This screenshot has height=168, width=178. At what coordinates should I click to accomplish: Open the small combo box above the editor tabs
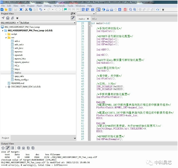(86, 14)
